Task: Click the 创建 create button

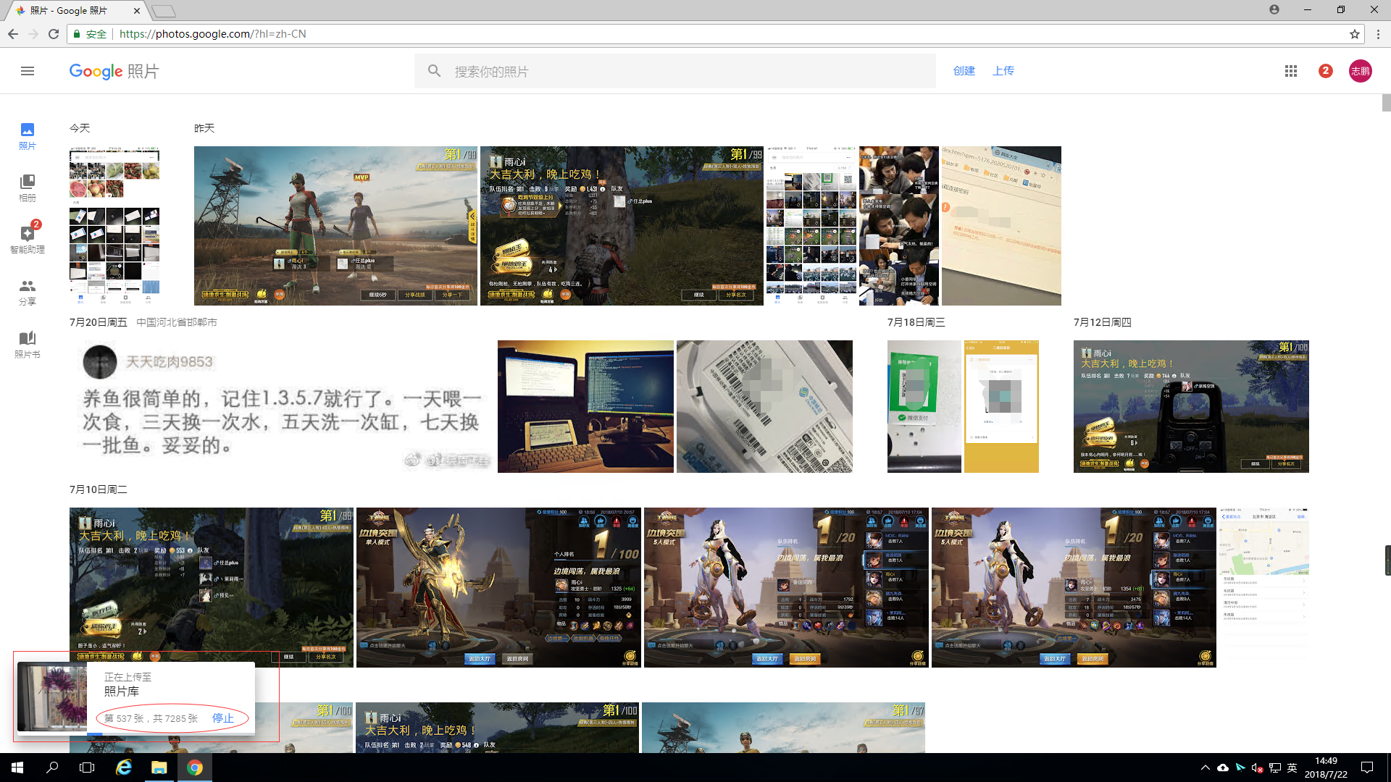Action: tap(964, 71)
